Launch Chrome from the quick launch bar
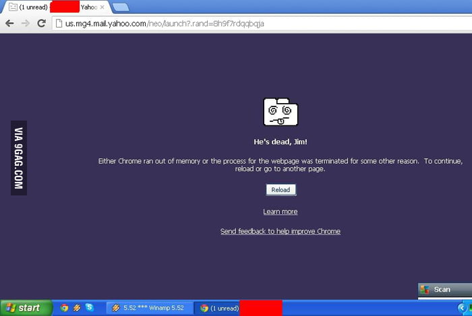 [x=64, y=308]
